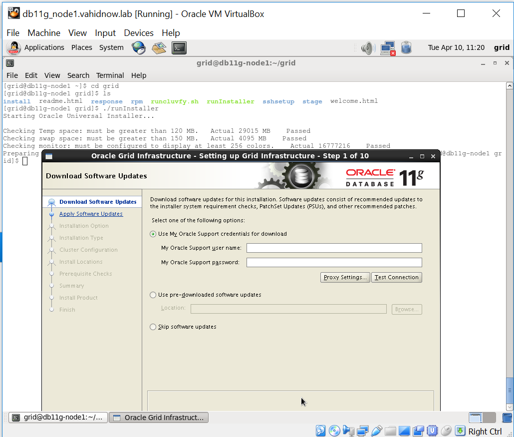Open the terminal's View menu
This screenshot has width=514, height=437.
[x=52, y=75]
